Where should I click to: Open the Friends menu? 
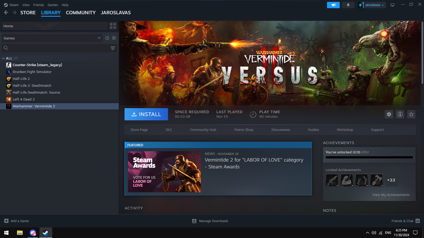(38, 5)
